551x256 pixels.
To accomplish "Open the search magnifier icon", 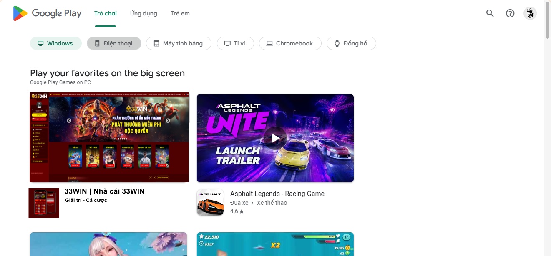I will 490,13.
